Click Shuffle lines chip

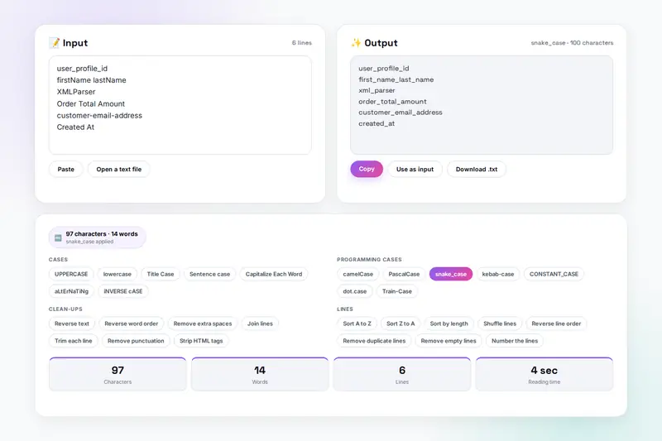(x=500, y=324)
